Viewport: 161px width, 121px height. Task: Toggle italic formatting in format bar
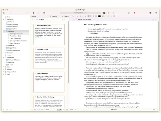click(x=83, y=16)
